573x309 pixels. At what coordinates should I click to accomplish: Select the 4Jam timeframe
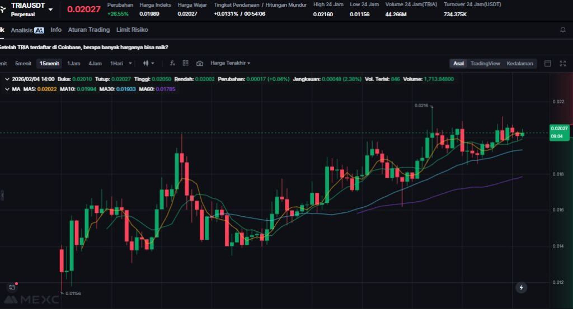(x=95, y=63)
